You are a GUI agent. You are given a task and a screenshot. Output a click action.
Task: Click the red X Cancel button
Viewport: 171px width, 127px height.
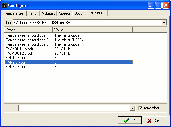tap(155, 120)
